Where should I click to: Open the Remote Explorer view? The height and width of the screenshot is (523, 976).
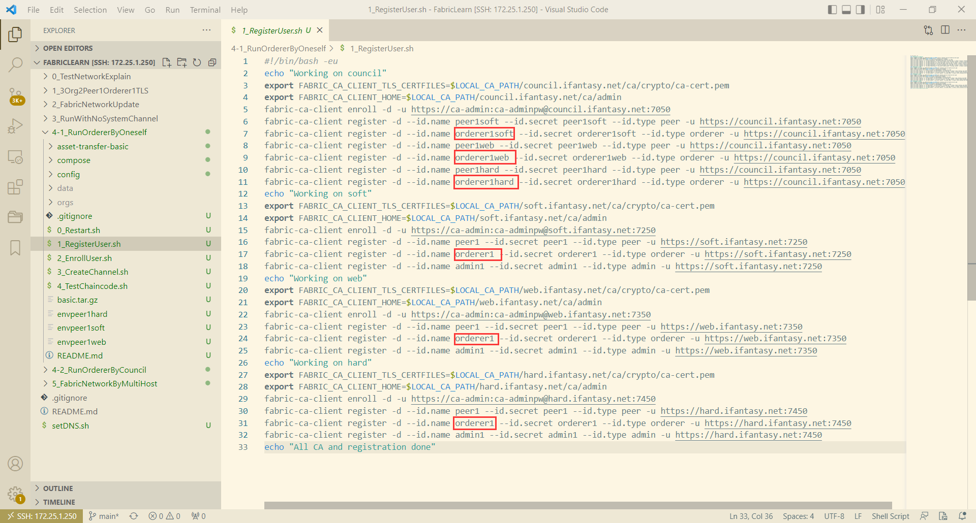pos(15,157)
